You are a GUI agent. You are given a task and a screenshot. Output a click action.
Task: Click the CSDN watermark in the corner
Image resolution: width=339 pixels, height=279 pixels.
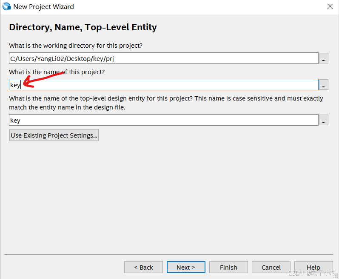click(312, 273)
